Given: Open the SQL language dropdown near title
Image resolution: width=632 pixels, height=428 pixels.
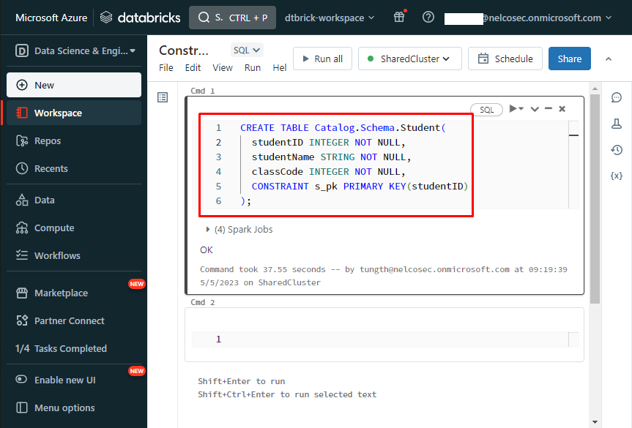Looking at the screenshot, I should [246, 50].
